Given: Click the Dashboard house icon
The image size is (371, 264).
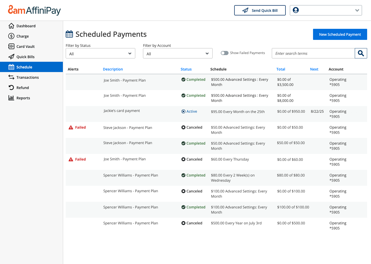Looking at the screenshot, I should 11,26.
